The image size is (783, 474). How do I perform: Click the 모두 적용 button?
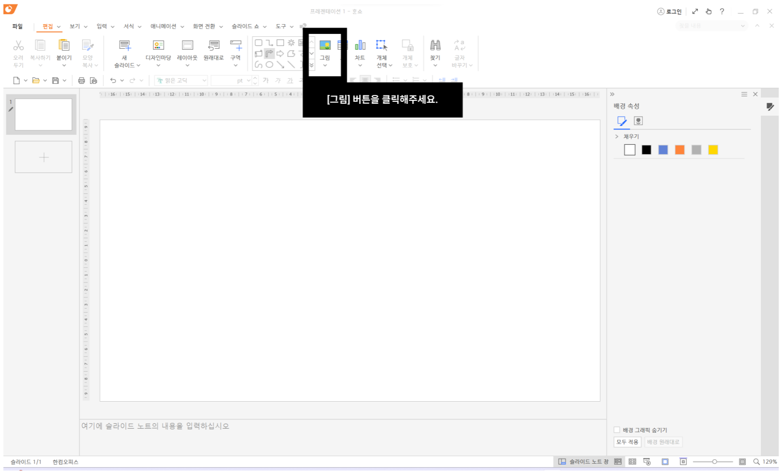(627, 442)
